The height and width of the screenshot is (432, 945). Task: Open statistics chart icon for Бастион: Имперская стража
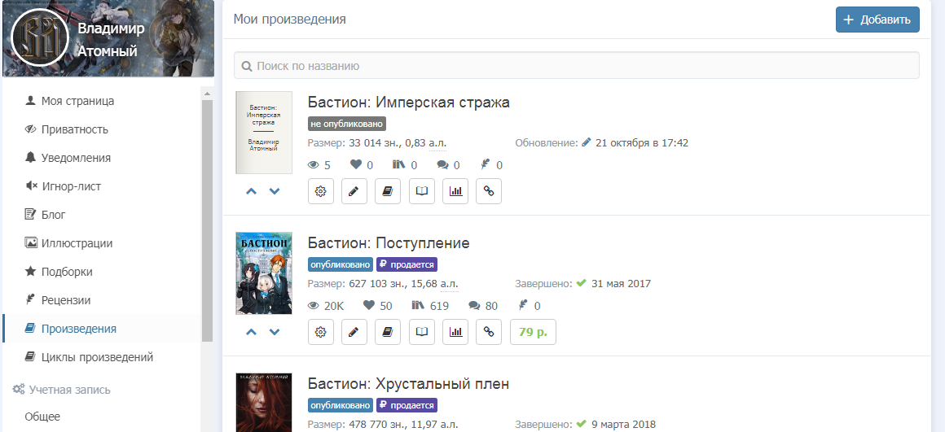point(455,191)
